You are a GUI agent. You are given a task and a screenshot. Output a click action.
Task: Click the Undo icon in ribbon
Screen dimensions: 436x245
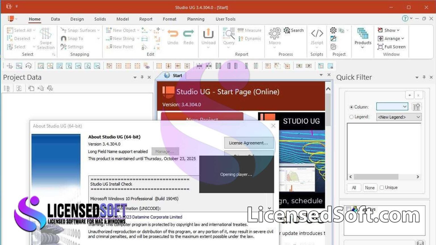tap(173, 34)
